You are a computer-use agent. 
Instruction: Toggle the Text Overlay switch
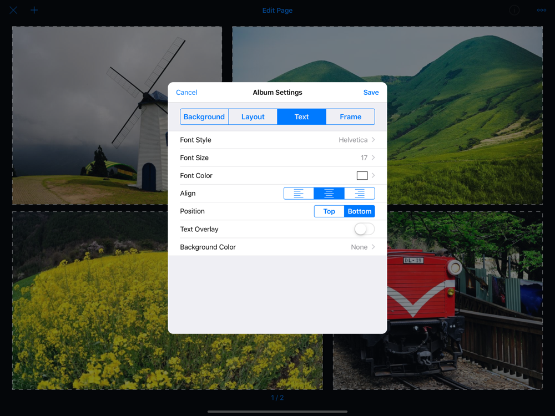click(364, 229)
